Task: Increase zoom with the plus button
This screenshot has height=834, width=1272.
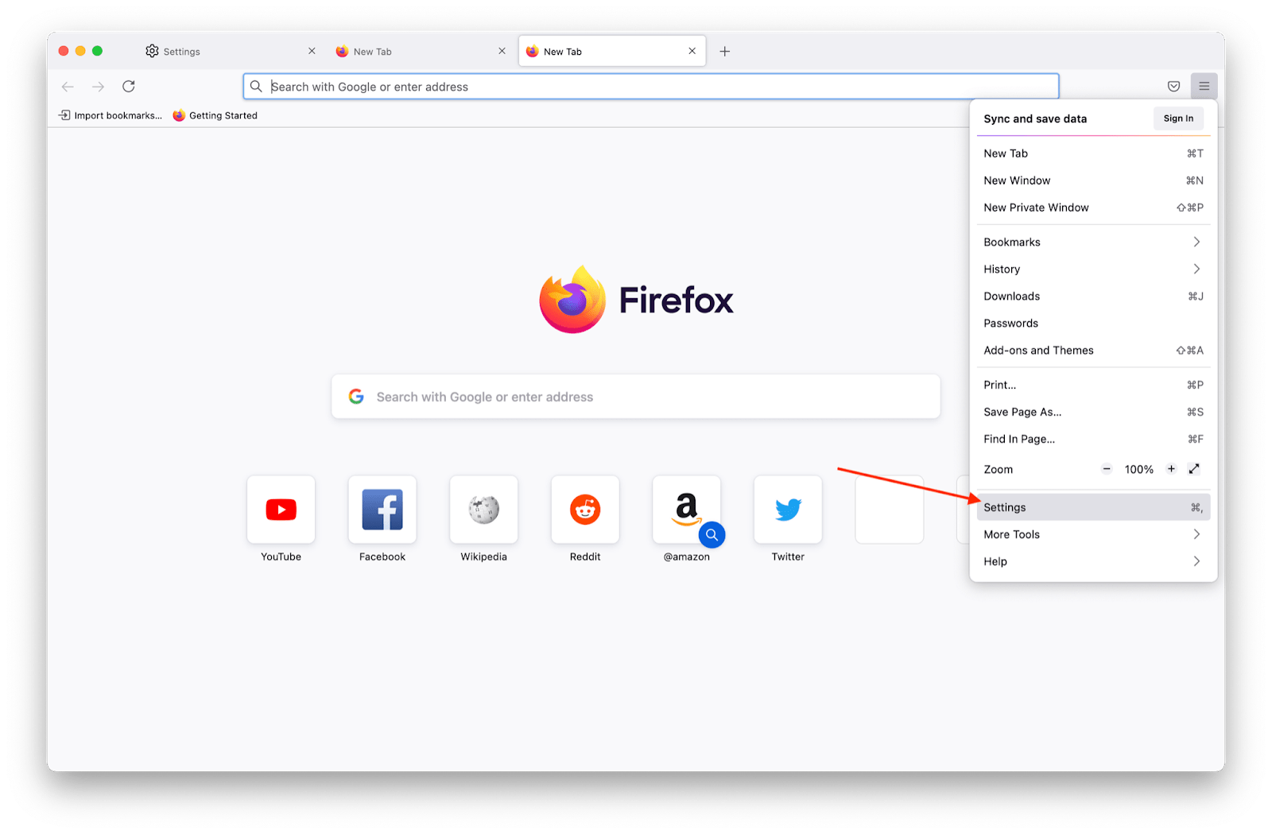Action: click(x=1171, y=469)
